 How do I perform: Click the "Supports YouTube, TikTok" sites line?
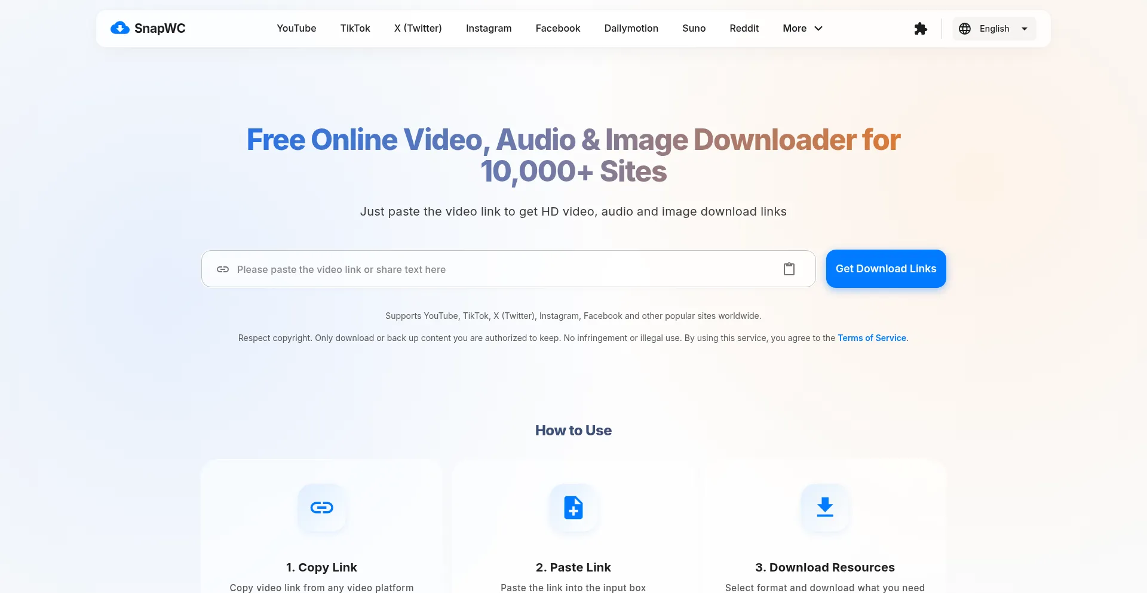[x=573, y=316]
